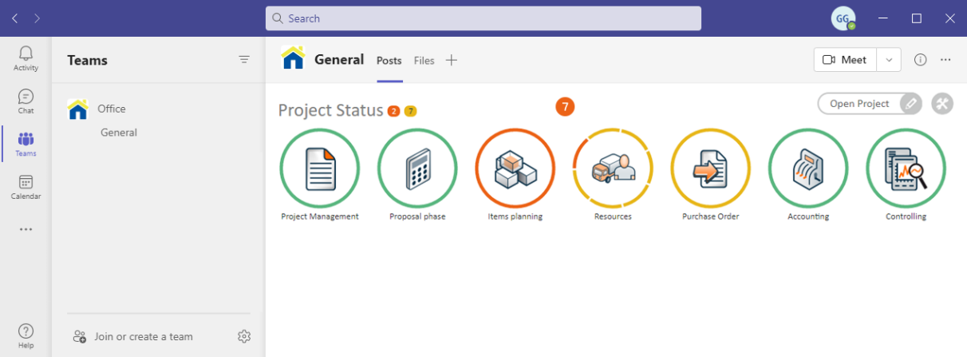Expand more apps ellipsis in sidebar
The height and width of the screenshot is (357, 967).
click(x=26, y=230)
